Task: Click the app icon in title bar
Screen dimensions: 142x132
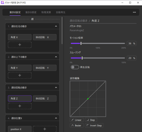Action: tap(2, 3)
